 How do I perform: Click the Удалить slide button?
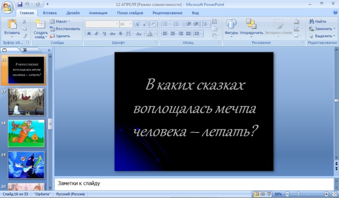click(x=60, y=36)
